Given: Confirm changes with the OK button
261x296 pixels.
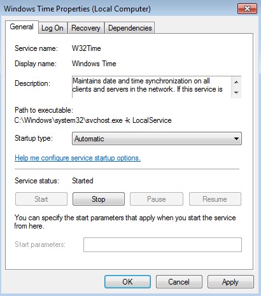Looking at the screenshot, I should [x=127, y=282].
